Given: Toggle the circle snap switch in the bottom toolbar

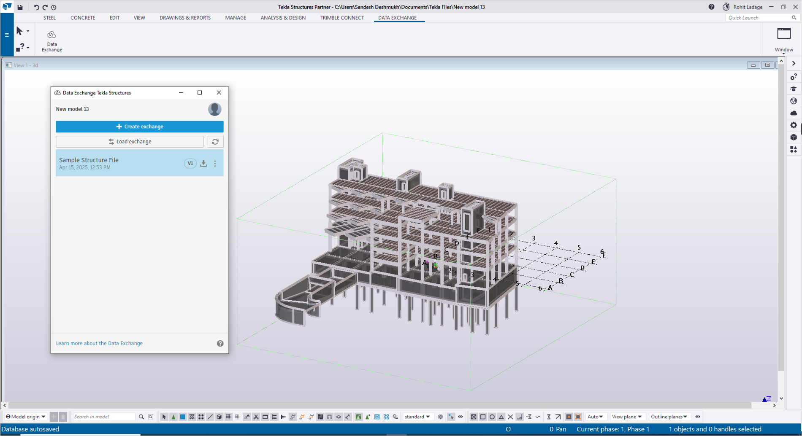Looking at the screenshot, I should (x=492, y=417).
